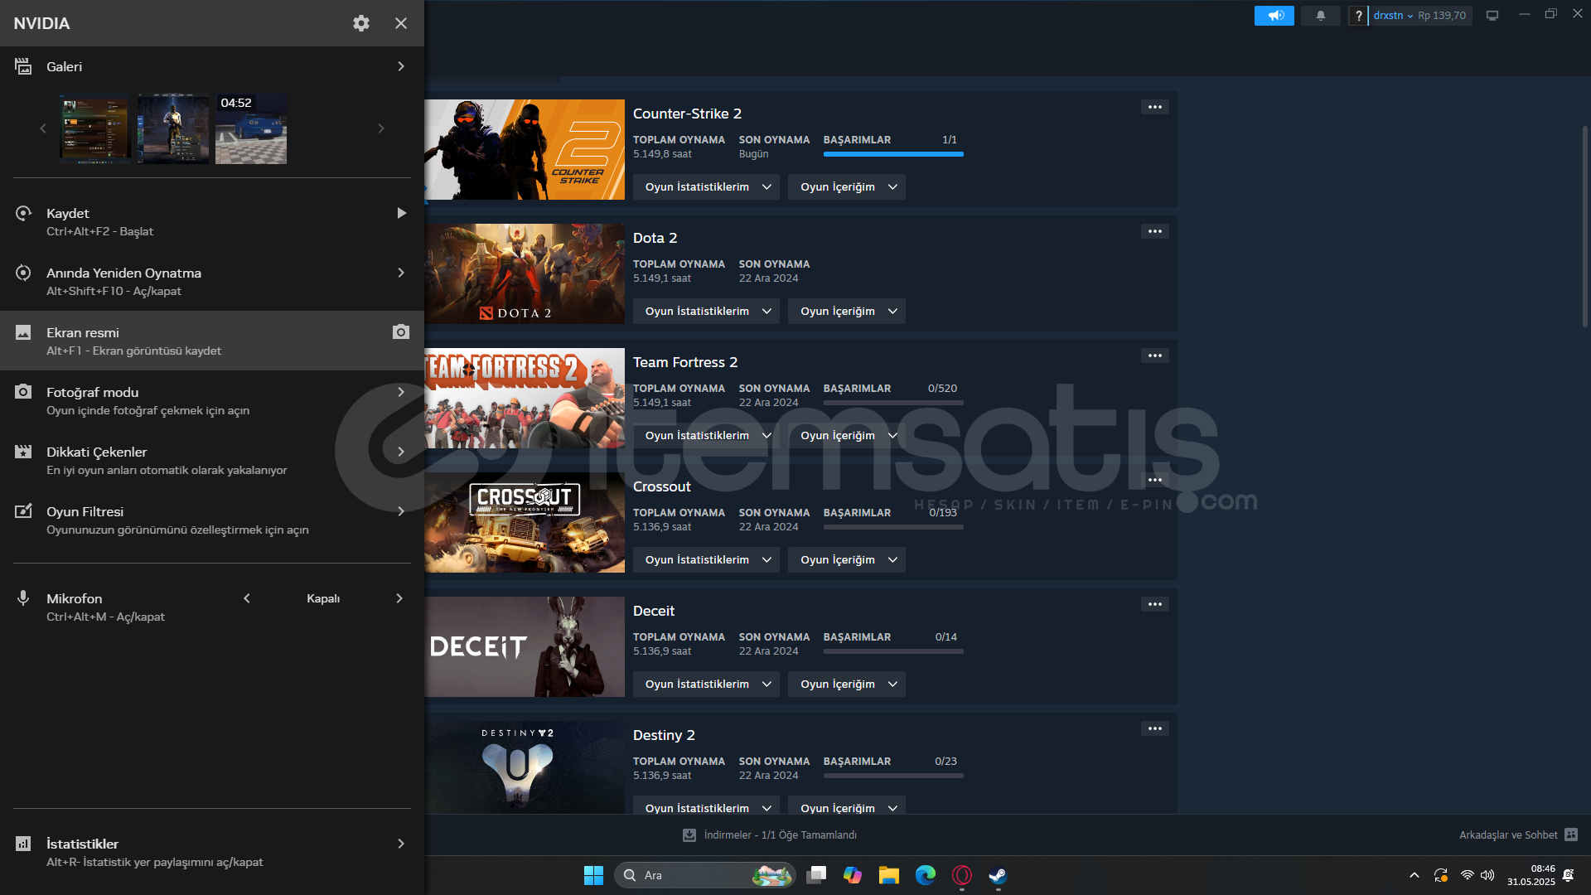
Task: Switch microphone mode with right arrow
Action: [x=399, y=598]
